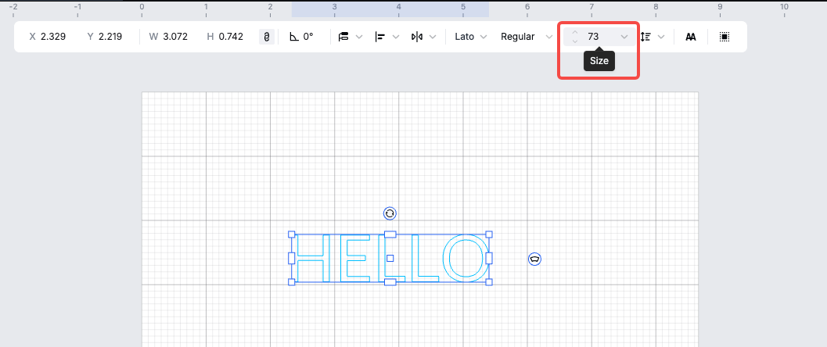The image size is (827, 347).
Task: Open the arrange layer order dropdown
Action: (x=359, y=37)
